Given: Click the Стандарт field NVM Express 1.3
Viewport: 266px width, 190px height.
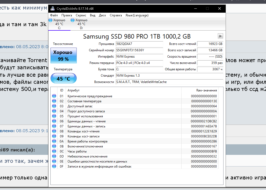Looking at the screenshot, I should (x=169, y=76).
